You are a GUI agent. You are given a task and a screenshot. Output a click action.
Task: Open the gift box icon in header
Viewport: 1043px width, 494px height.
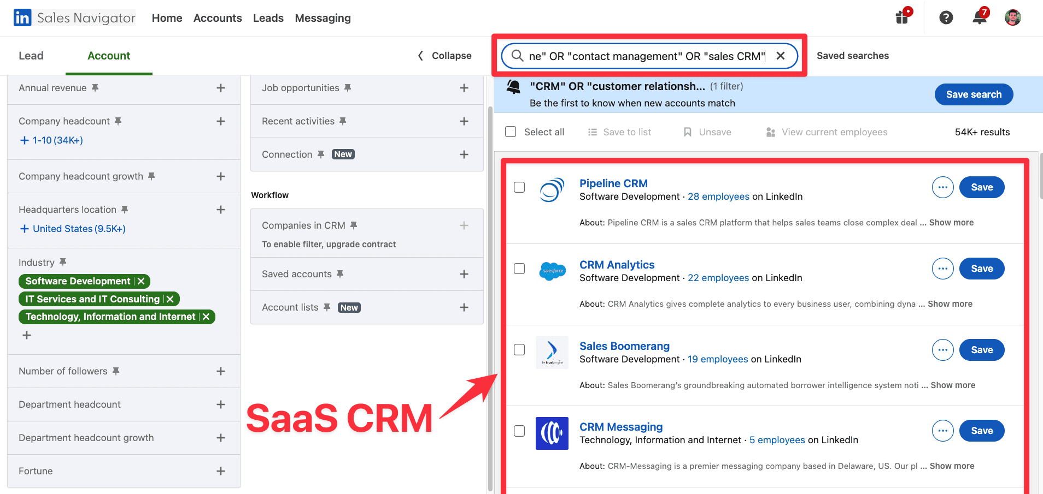[903, 17]
